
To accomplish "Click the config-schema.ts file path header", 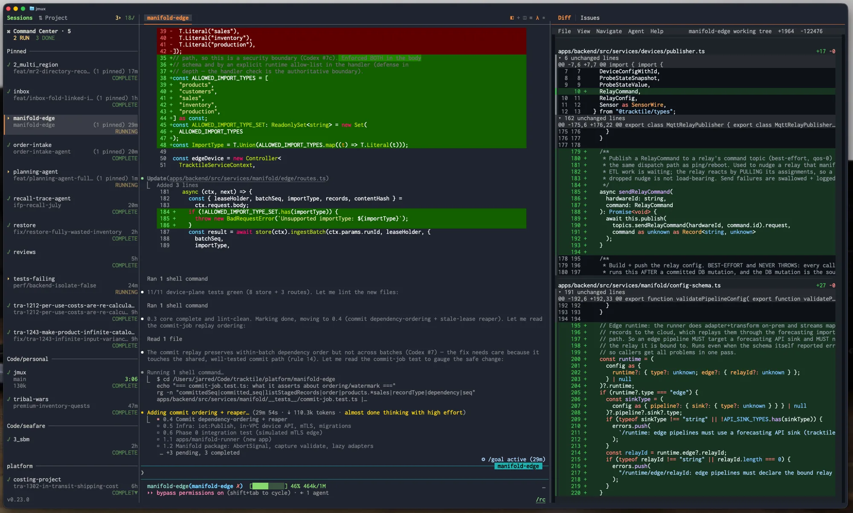I will coord(639,285).
